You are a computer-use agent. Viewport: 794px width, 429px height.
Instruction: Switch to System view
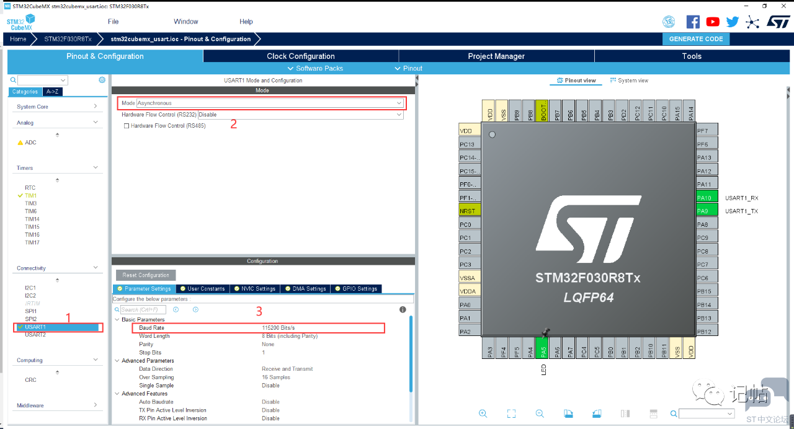click(629, 81)
